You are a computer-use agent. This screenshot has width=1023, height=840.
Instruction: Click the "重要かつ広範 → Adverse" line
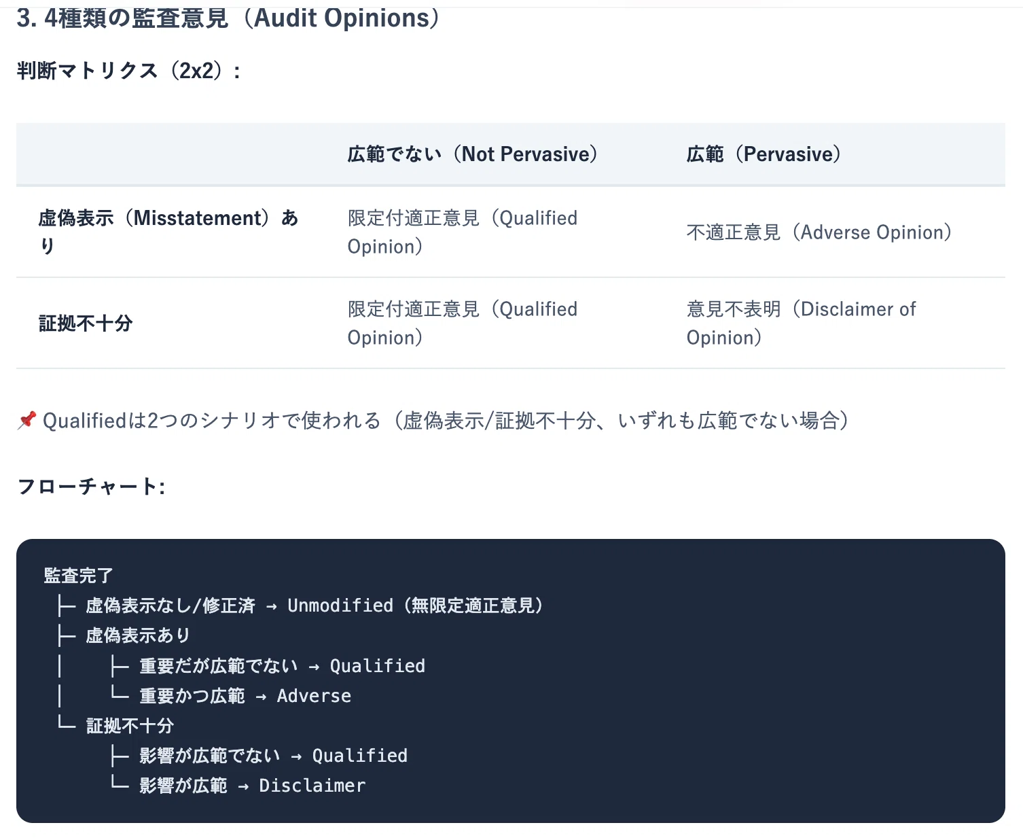[245, 696]
